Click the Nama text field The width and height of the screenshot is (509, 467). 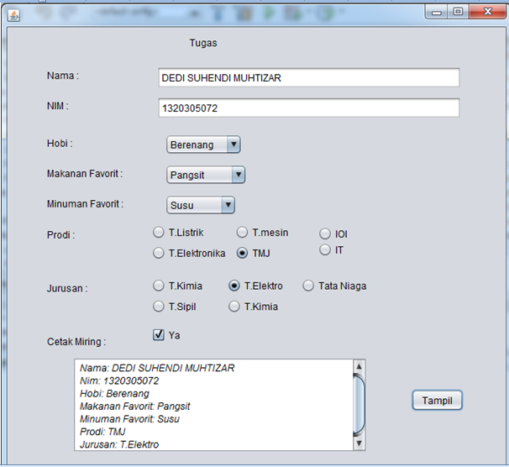[309, 77]
